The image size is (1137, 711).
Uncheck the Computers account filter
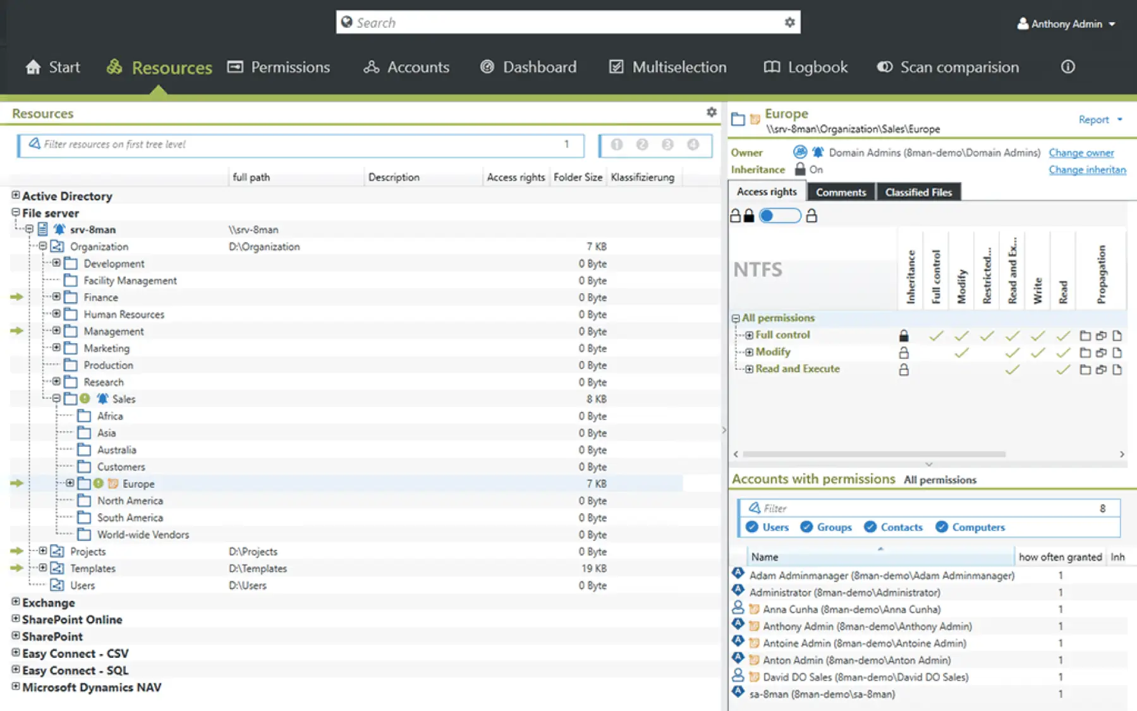point(942,527)
